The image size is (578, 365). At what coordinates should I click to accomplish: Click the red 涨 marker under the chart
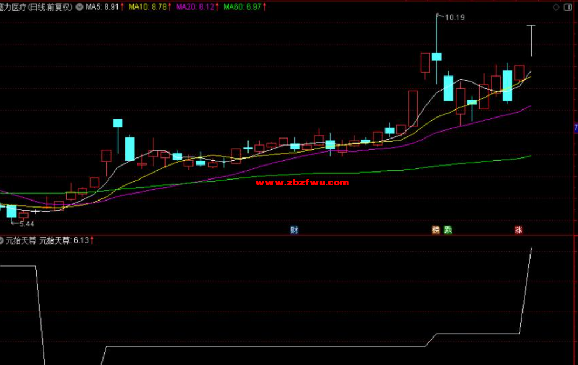point(519,230)
